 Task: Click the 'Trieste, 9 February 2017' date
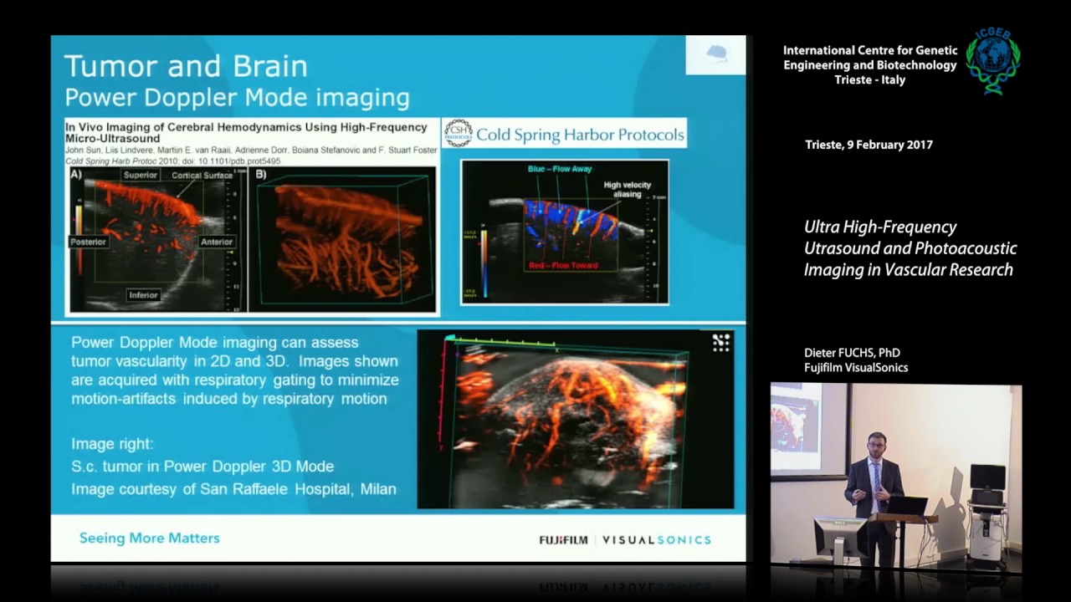tap(869, 145)
